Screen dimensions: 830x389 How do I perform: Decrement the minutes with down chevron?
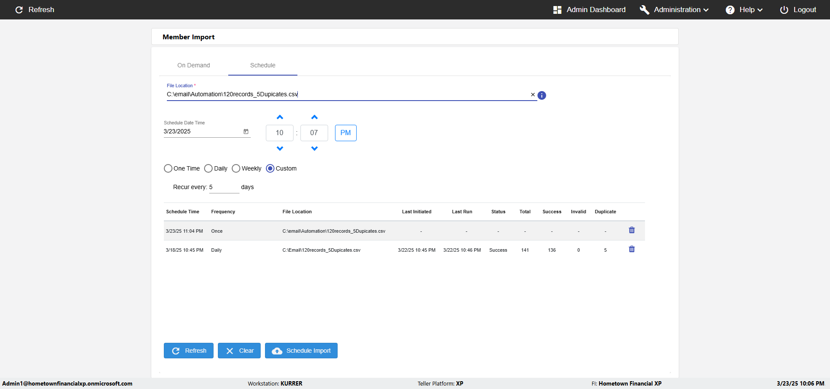tap(314, 149)
